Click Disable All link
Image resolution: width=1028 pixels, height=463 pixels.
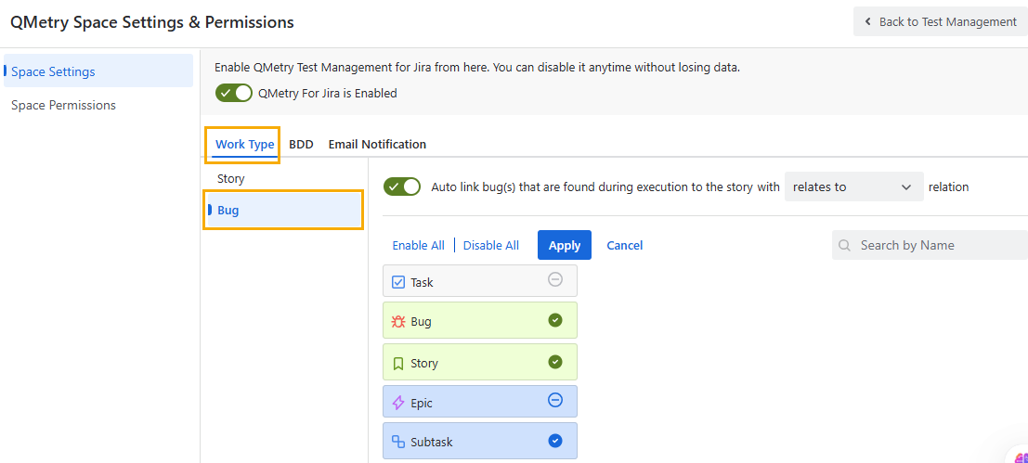click(x=491, y=245)
